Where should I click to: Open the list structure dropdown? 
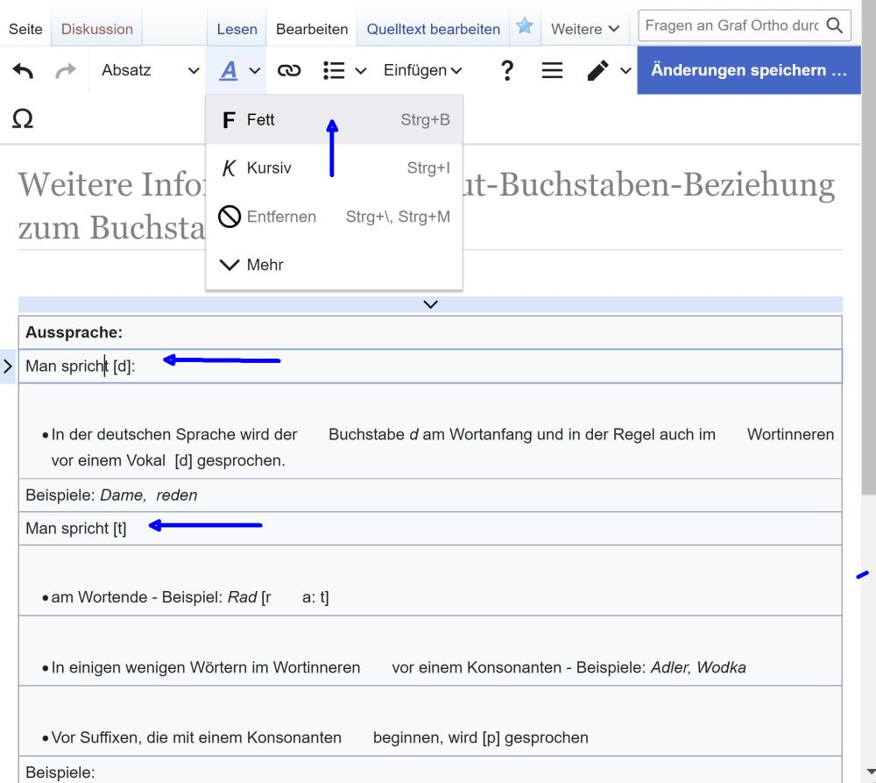pyautogui.click(x=343, y=71)
